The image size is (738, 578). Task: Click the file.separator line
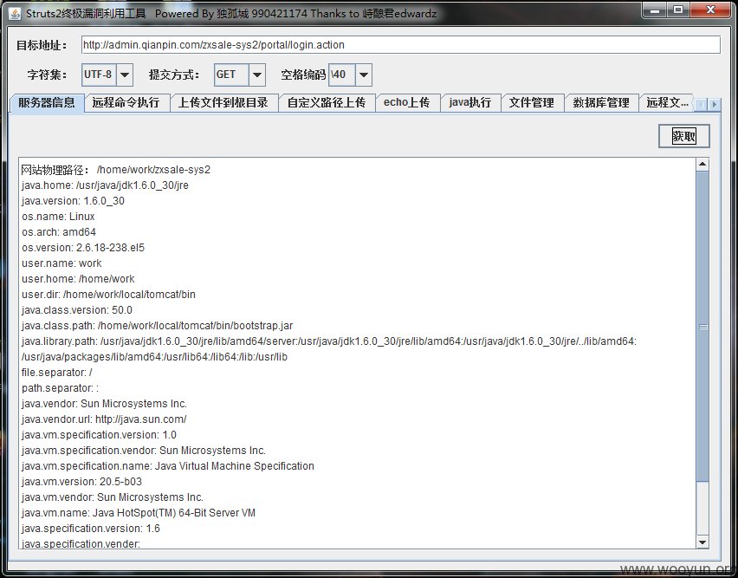tap(57, 373)
